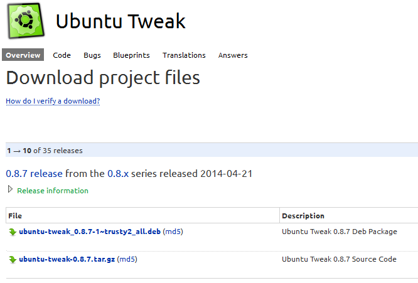Select the Translations tab

click(x=184, y=55)
